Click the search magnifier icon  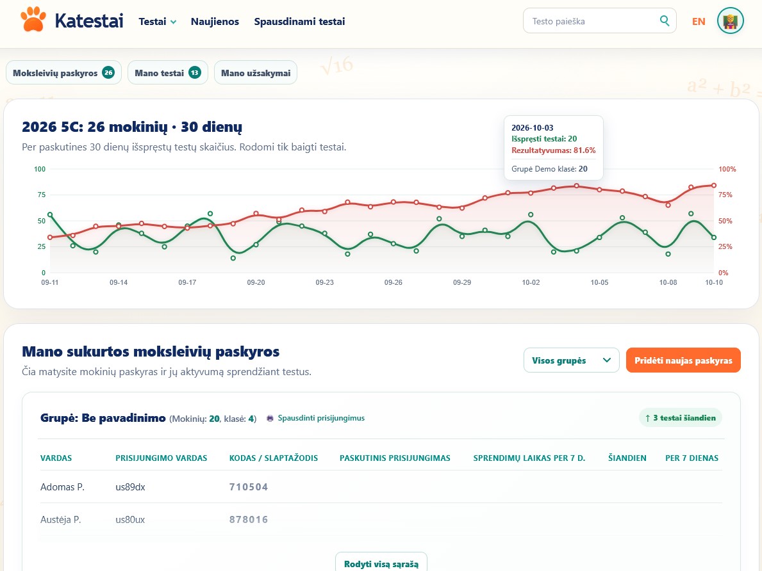tap(665, 21)
